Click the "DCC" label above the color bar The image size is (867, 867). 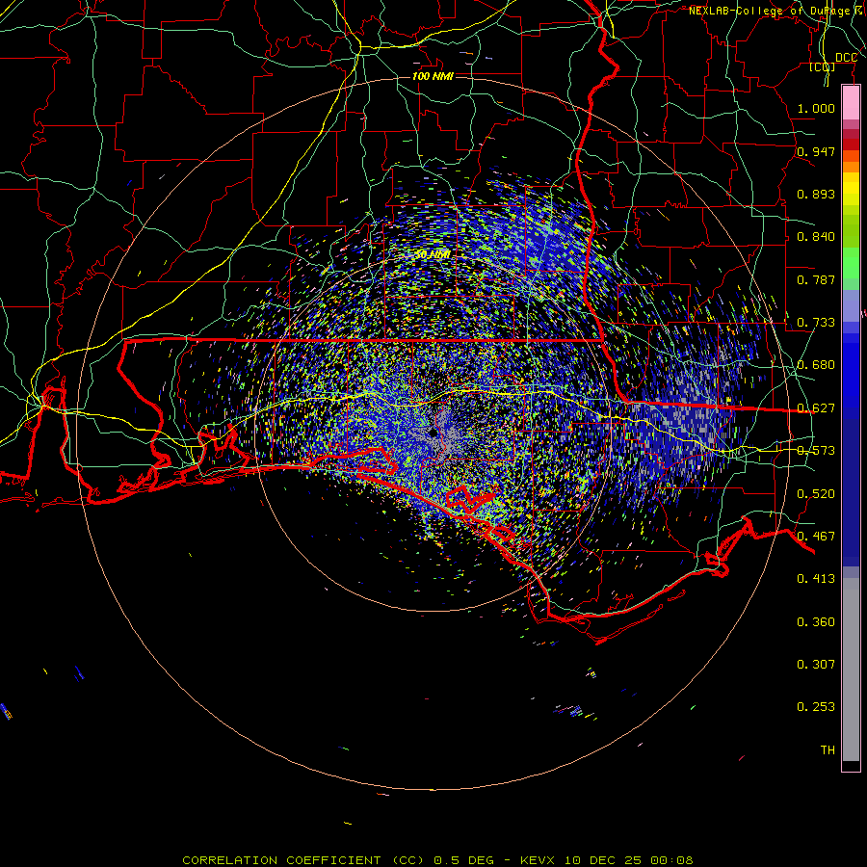pyautogui.click(x=846, y=58)
